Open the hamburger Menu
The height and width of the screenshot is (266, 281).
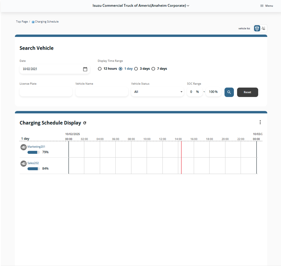pos(267,6)
